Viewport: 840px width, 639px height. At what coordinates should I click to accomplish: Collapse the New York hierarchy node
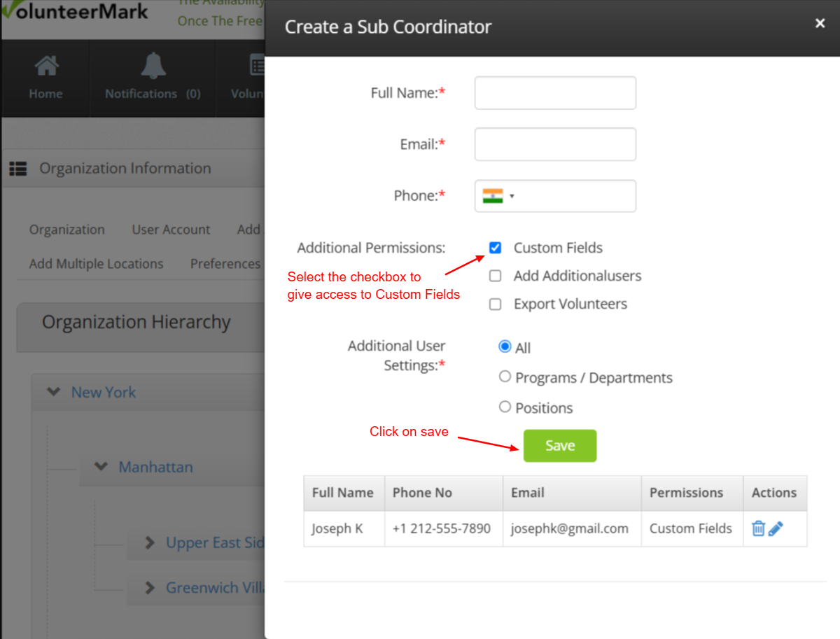[53, 392]
